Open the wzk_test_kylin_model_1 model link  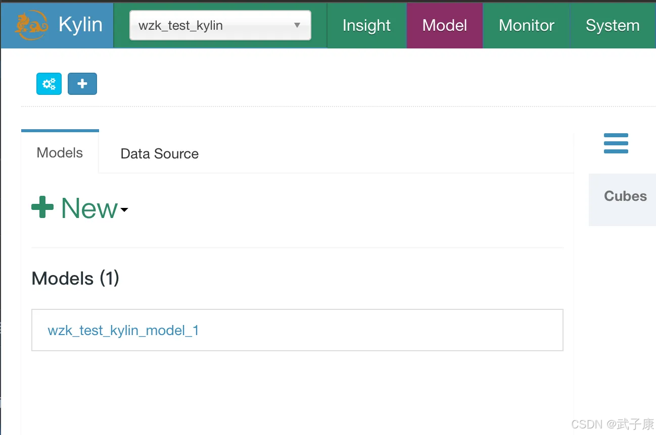[x=123, y=331]
